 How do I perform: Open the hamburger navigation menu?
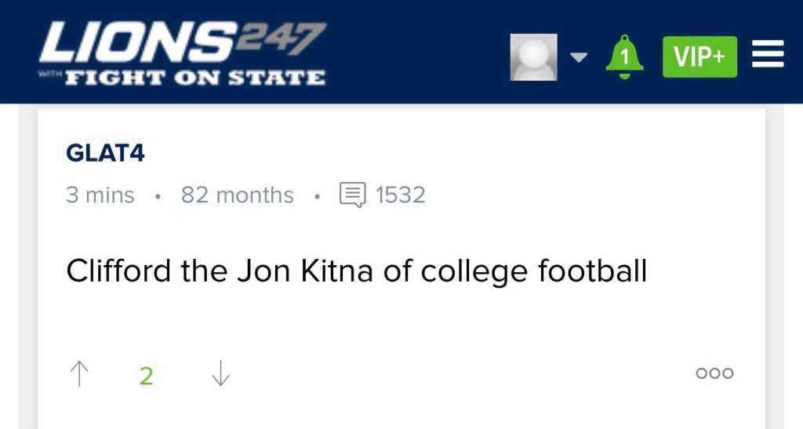tap(768, 55)
